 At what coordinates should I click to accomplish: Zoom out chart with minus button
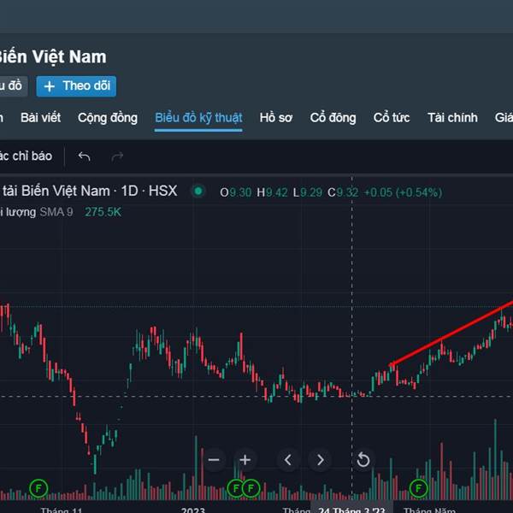pos(214,460)
